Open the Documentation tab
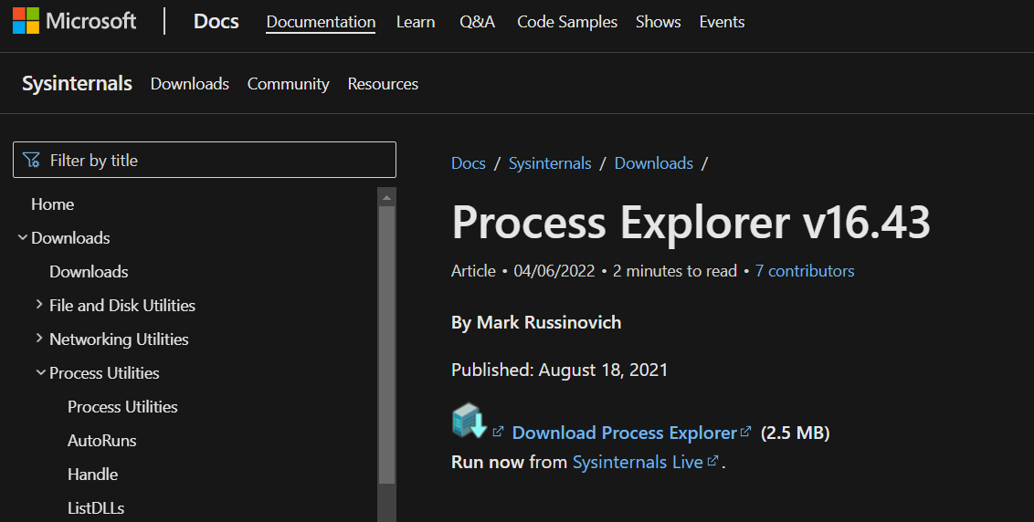This screenshot has width=1034, height=522. click(321, 22)
